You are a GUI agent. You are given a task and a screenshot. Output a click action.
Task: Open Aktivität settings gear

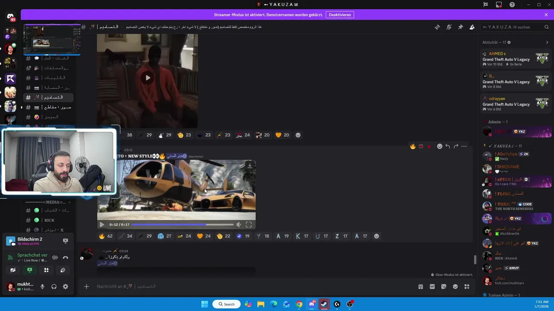[x=509, y=42]
